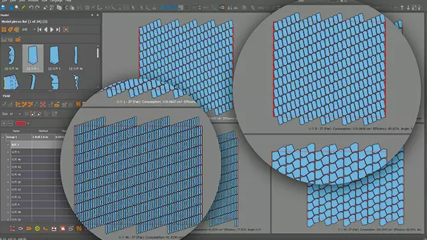
Task: Click the yellow circle icon in bottom toolbar
Action: [x=37, y=229]
